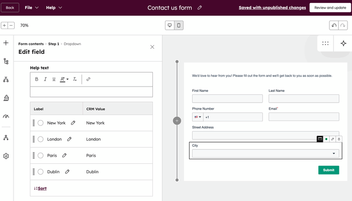Click the bold formatting icon
Image resolution: width=352 pixels, height=201 pixels.
(37, 79)
